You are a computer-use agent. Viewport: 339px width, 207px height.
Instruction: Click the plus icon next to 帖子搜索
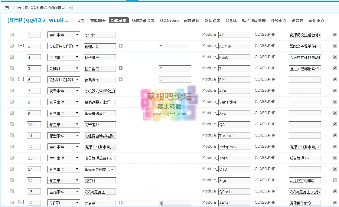121,68
